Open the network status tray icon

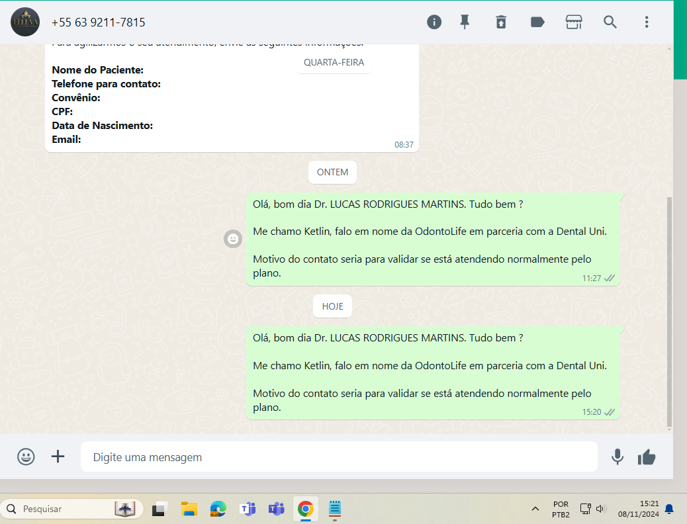point(585,509)
